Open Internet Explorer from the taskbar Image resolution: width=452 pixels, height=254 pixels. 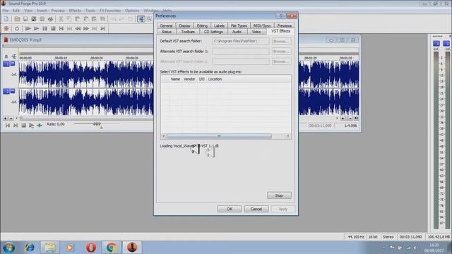coord(30,248)
